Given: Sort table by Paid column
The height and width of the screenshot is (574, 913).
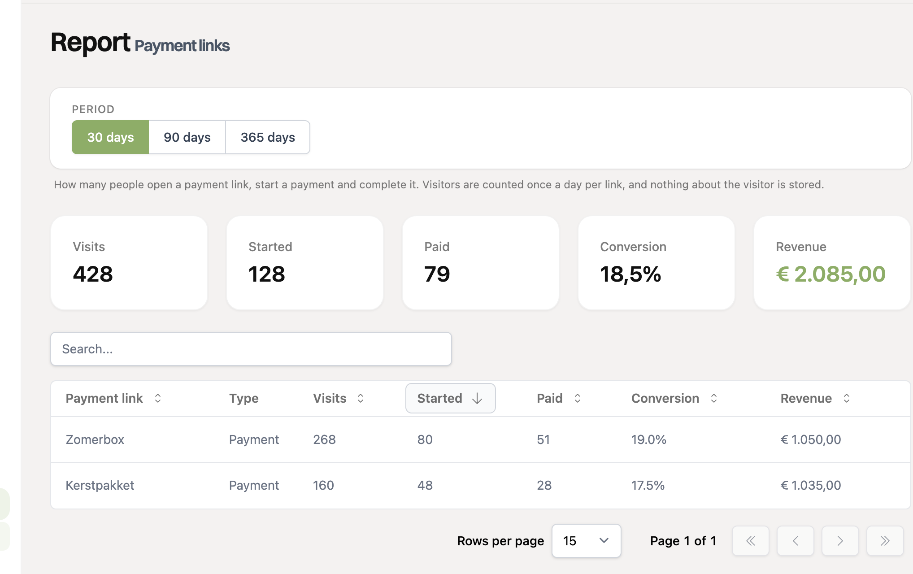Looking at the screenshot, I should coord(559,398).
